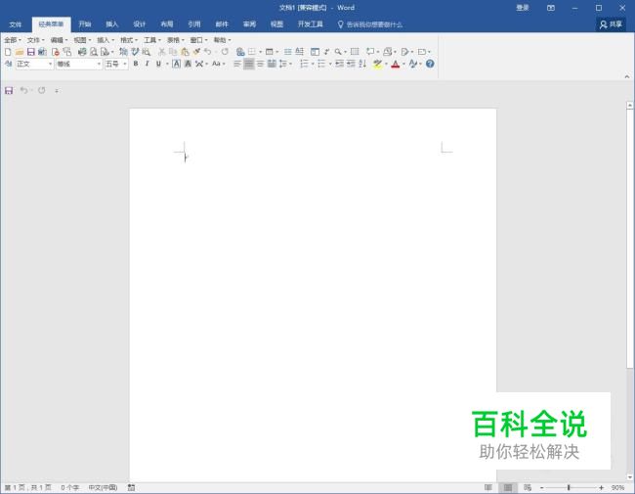Open line spacing options
This screenshot has height=494, width=635.
(x=283, y=64)
